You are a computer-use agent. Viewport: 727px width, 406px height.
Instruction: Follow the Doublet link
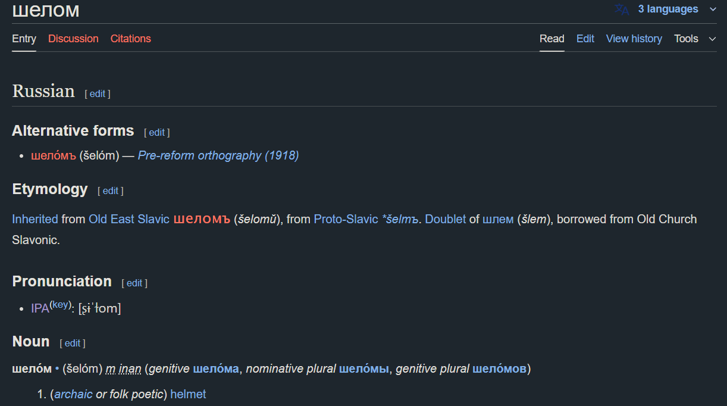(446, 219)
